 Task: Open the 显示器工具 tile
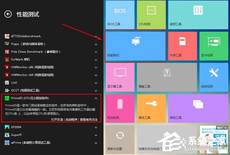click(x=120, y=77)
